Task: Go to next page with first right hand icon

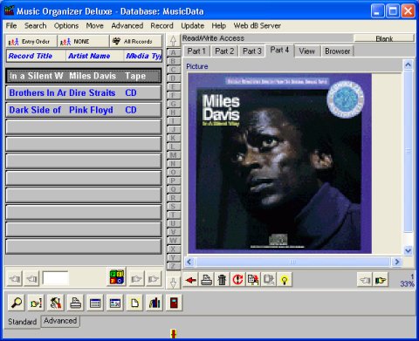Action: 136,279
